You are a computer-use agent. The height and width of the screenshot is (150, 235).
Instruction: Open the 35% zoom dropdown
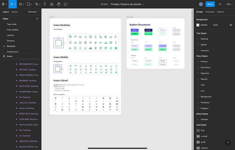click(x=230, y=4)
